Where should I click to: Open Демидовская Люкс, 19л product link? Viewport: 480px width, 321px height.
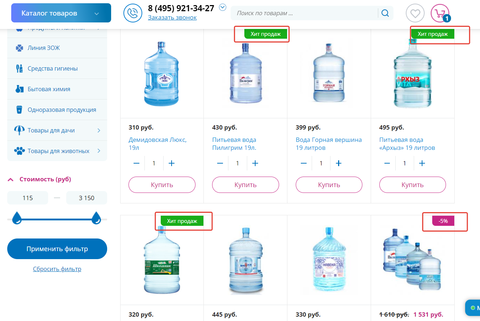[157, 144]
